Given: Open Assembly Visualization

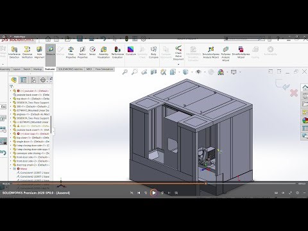Looking at the screenshot, I should pos(104,53).
